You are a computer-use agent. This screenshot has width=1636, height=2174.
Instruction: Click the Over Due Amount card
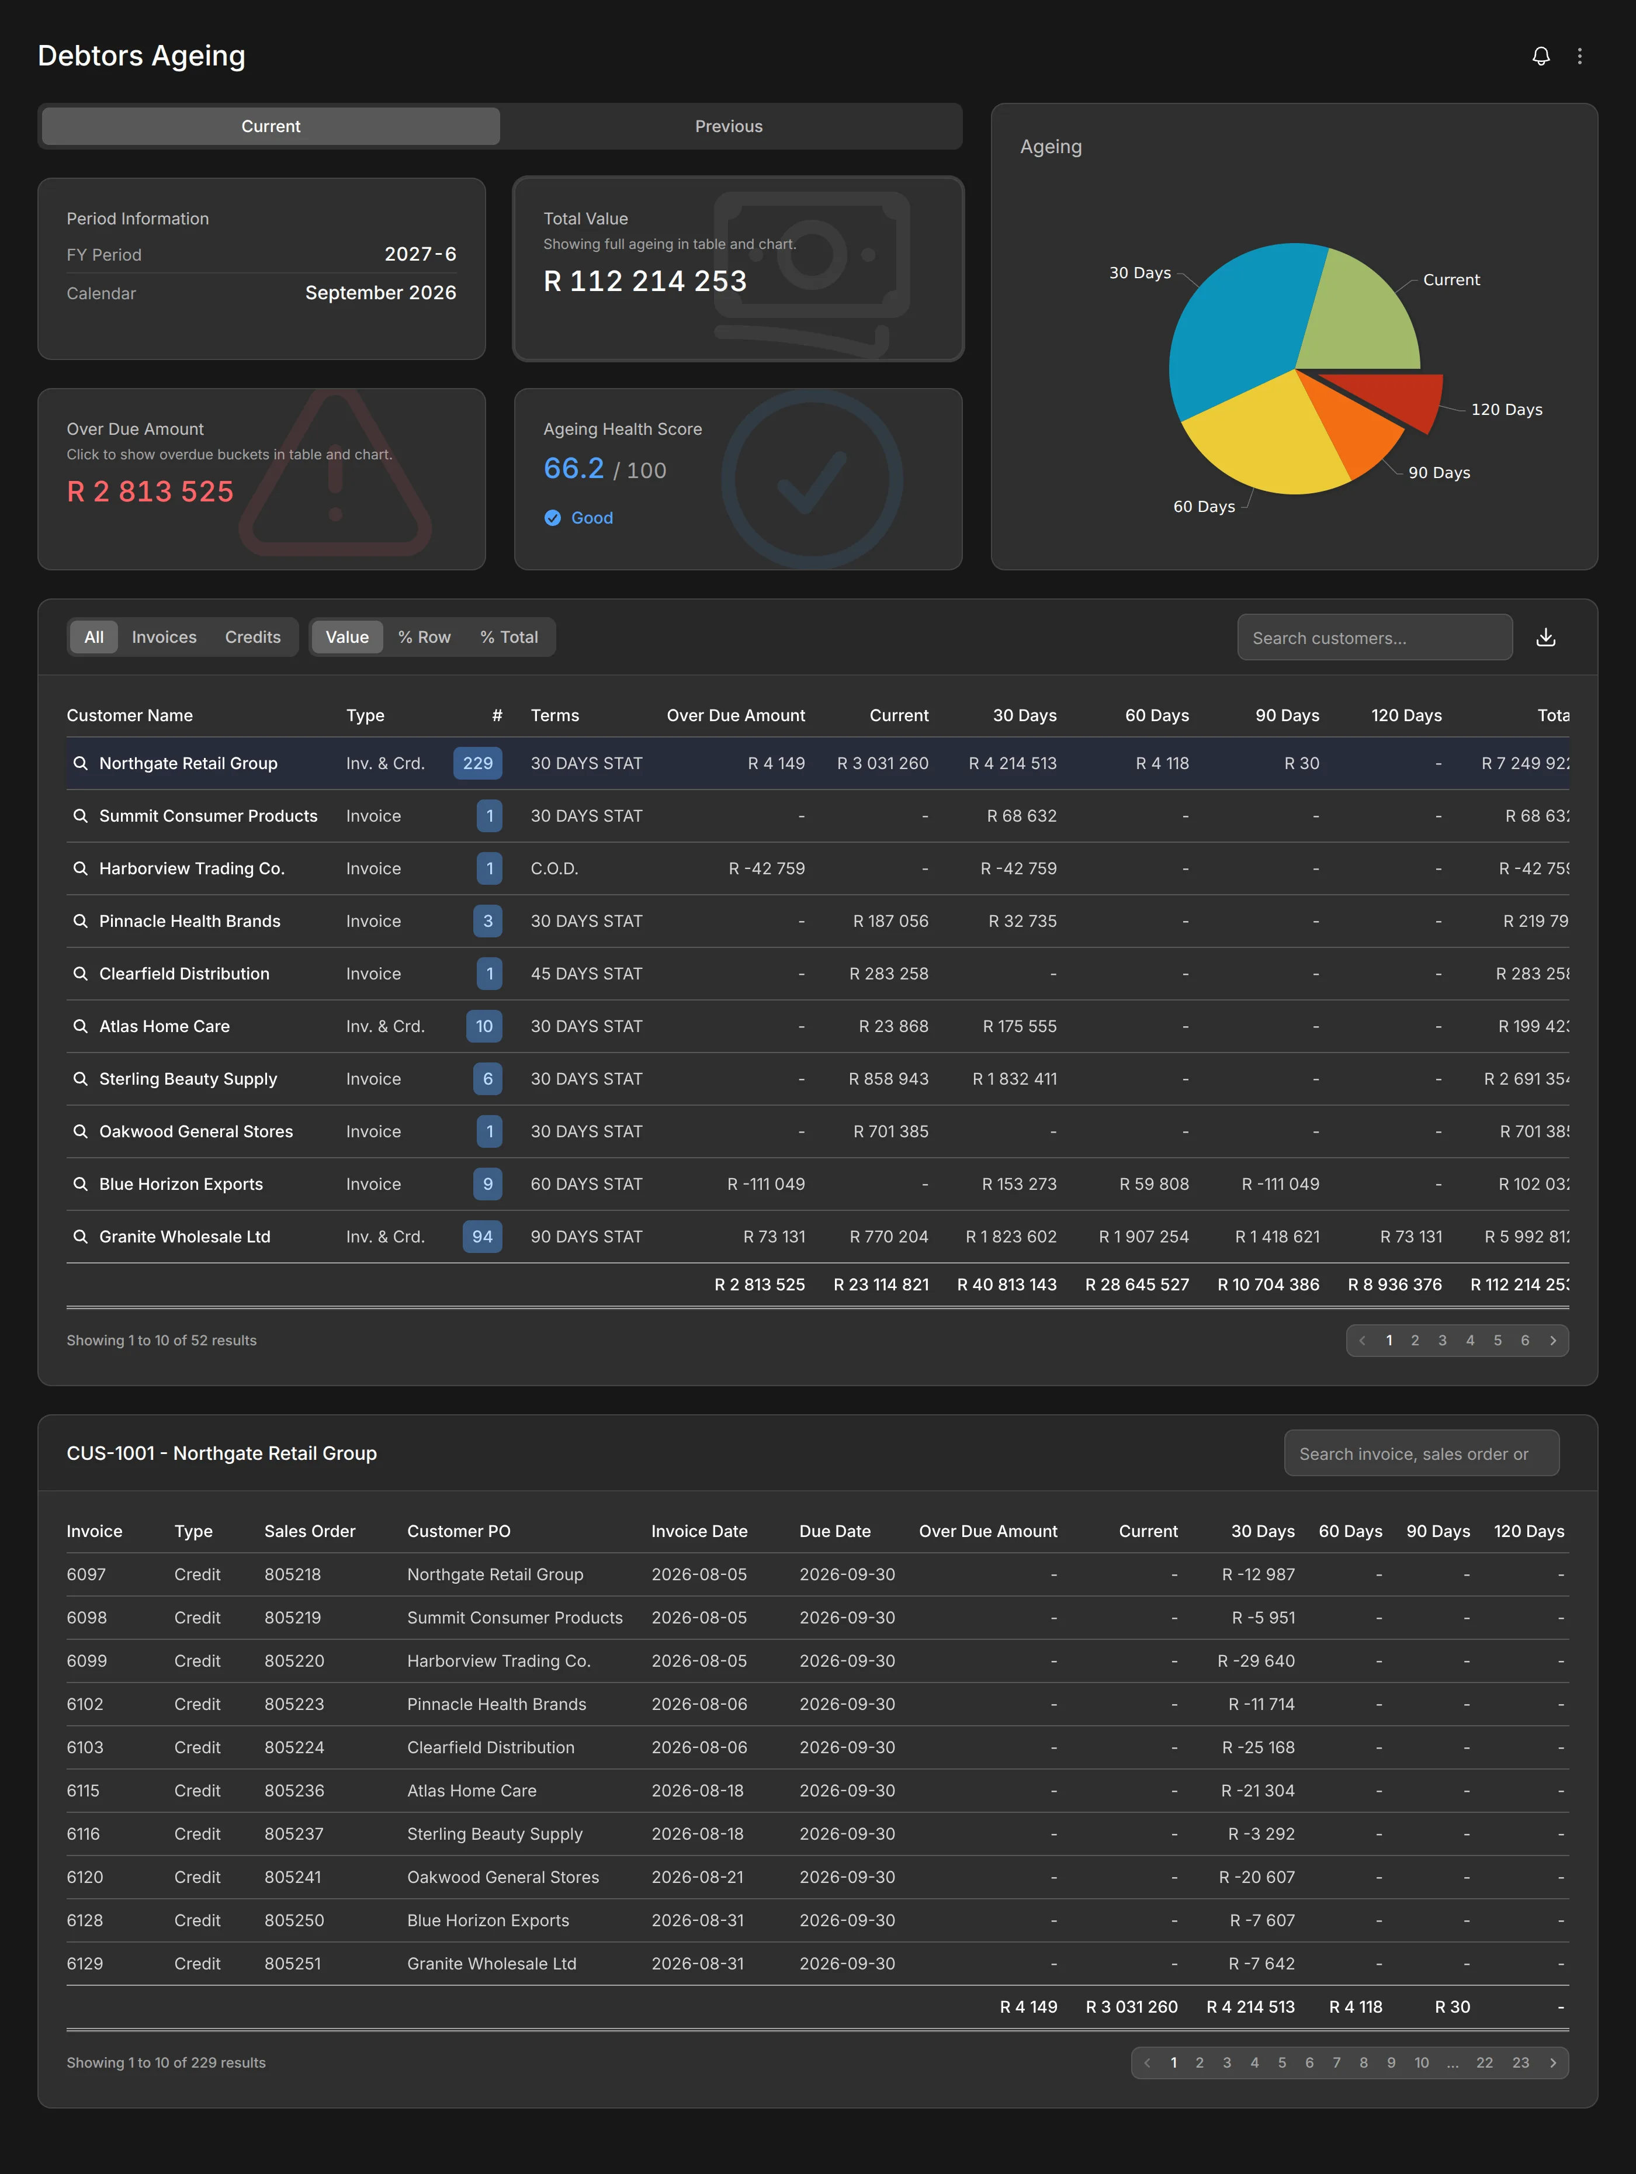click(x=261, y=480)
